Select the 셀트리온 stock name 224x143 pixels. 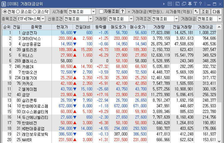[30, 50]
